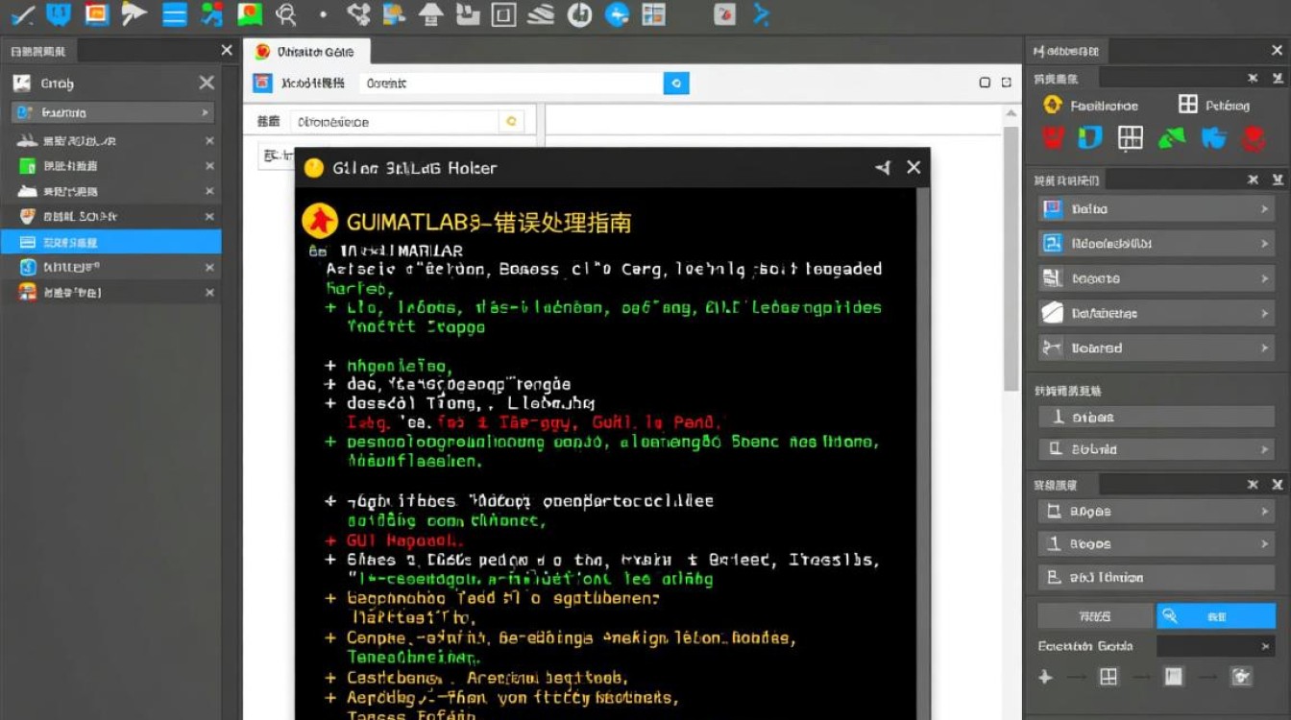Screen dimensions: 1291x720
Task: Expand the highlighted first dropdown row in left sidebar
Action: [x=111, y=112]
